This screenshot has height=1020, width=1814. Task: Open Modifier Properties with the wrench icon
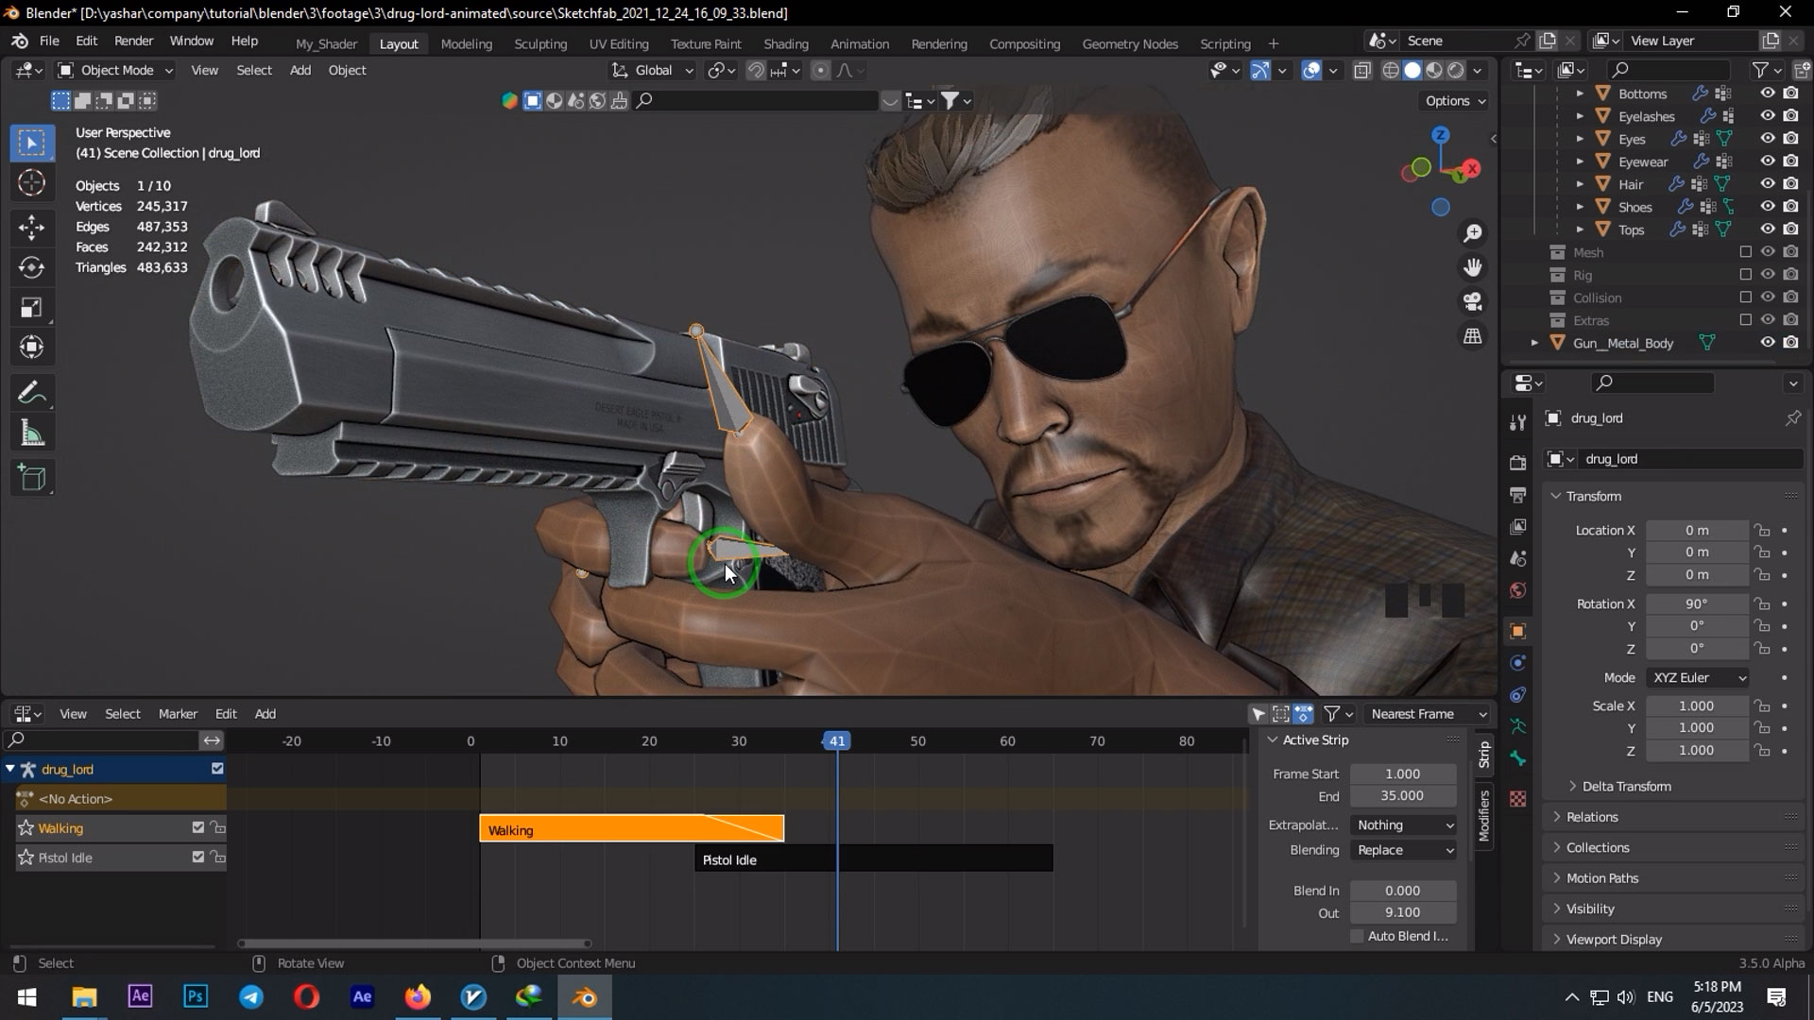1518,422
